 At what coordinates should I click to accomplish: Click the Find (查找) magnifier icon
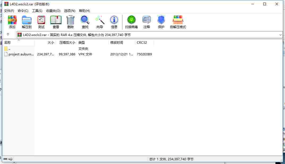click(x=85, y=20)
